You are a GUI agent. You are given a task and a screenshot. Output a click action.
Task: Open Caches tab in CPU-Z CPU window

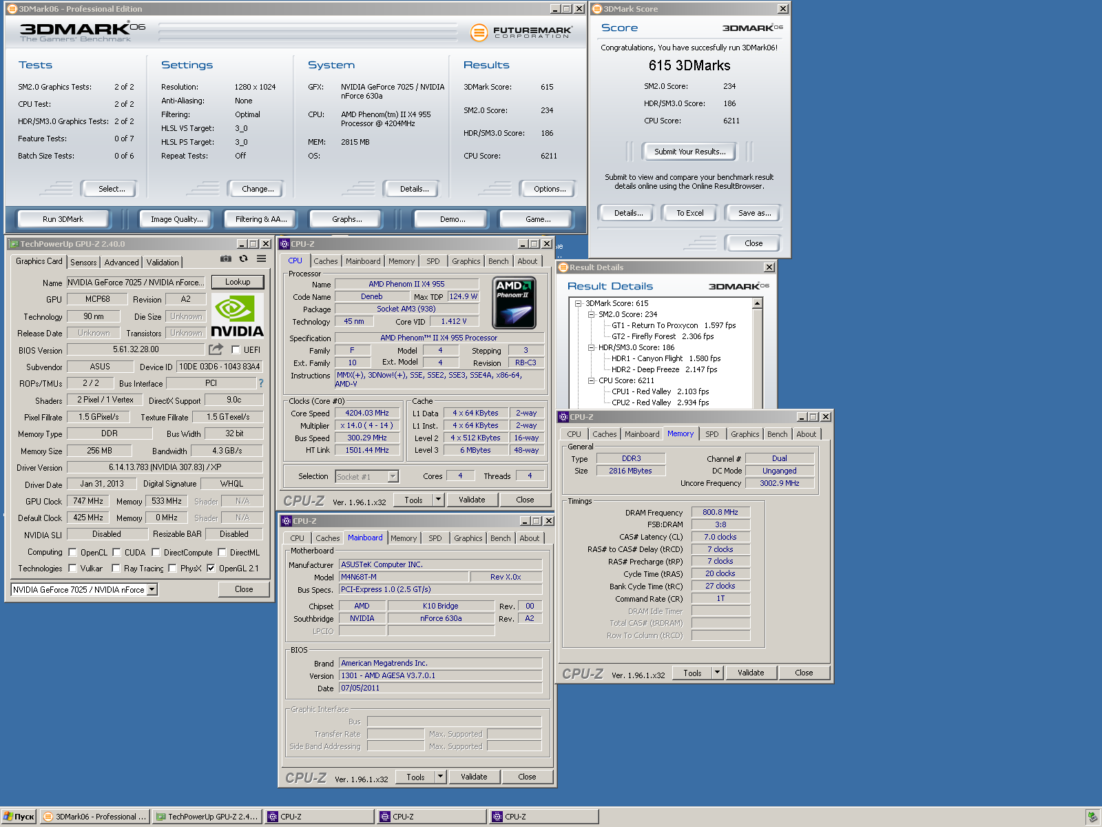(326, 261)
